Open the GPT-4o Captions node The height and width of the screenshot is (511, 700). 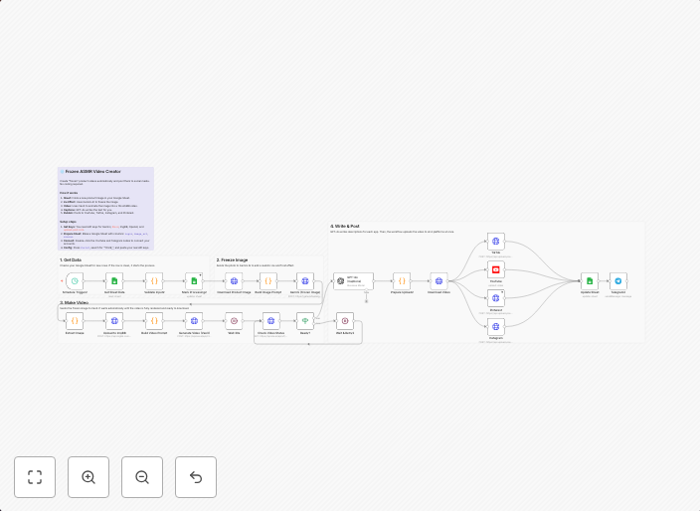(x=352, y=281)
